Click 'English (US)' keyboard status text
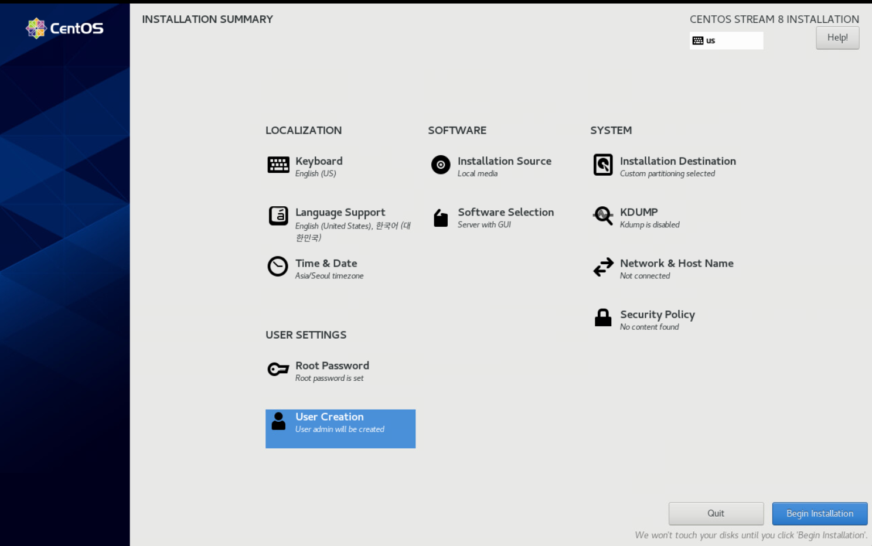 click(x=316, y=173)
